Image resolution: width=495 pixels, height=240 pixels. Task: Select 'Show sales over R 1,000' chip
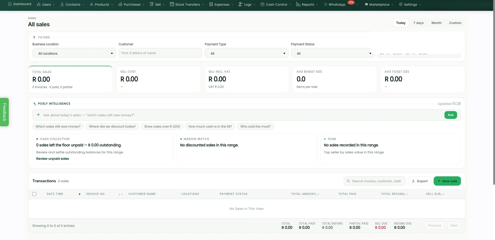[x=162, y=126]
